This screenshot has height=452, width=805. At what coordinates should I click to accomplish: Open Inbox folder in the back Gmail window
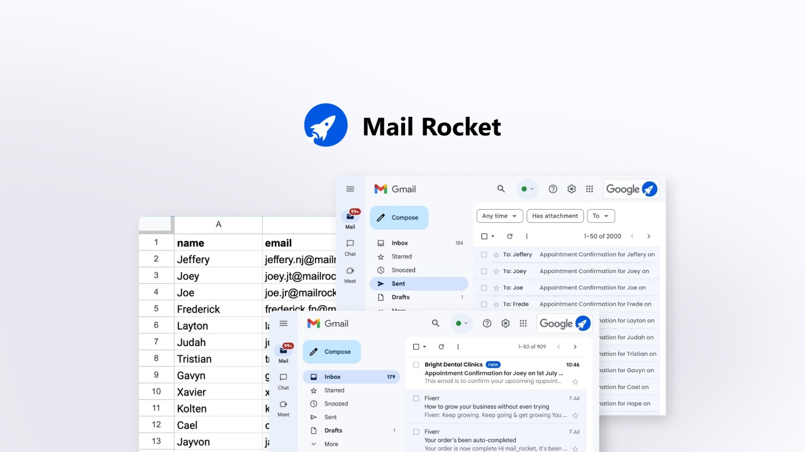click(419, 243)
